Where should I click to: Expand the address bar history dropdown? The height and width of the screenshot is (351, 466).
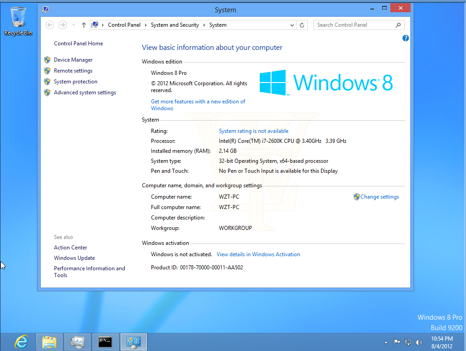tap(292, 25)
